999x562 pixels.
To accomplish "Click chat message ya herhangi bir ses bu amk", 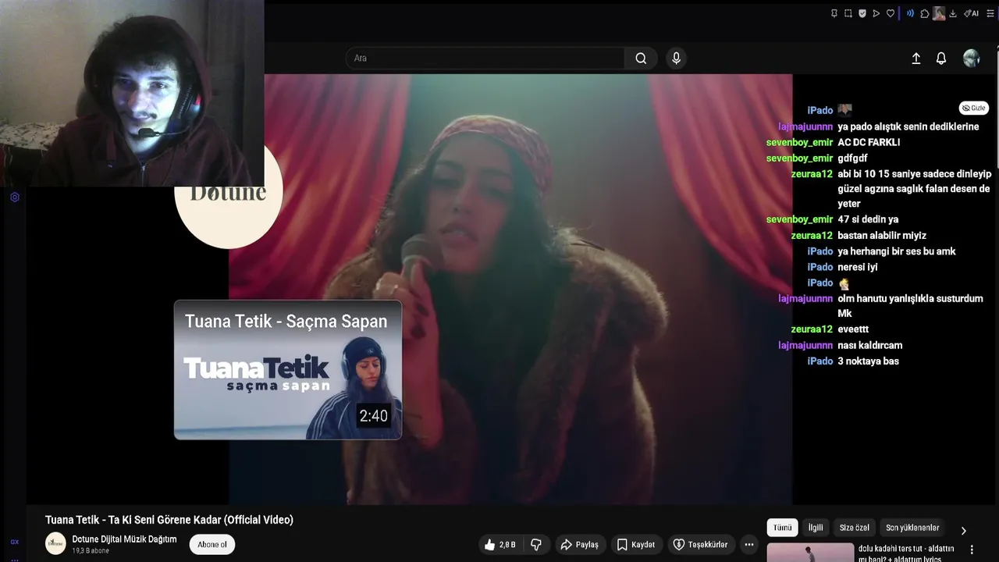I will click(897, 251).
